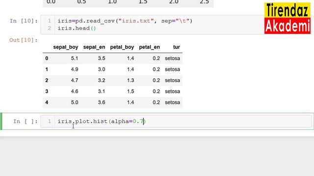
Task: Click row index 4 in the table
Action: pos(47,102)
